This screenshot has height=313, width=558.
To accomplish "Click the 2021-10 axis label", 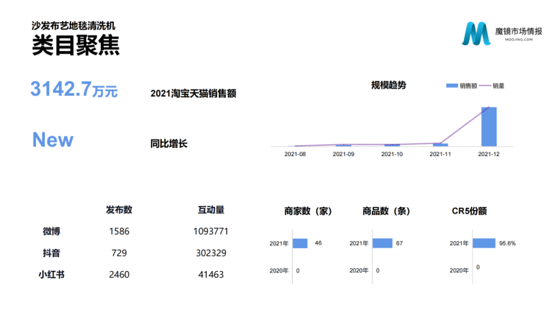I will (x=392, y=154).
